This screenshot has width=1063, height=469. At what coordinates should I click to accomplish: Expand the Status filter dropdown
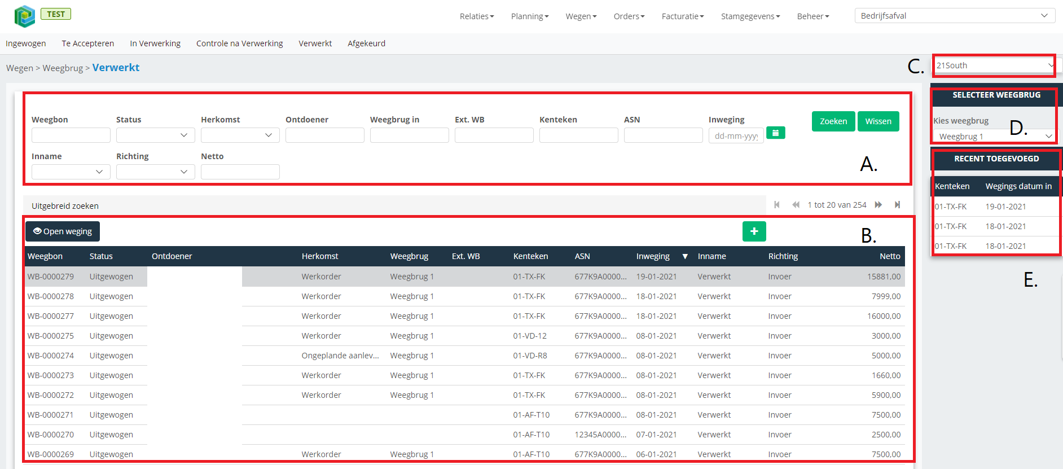[156, 135]
